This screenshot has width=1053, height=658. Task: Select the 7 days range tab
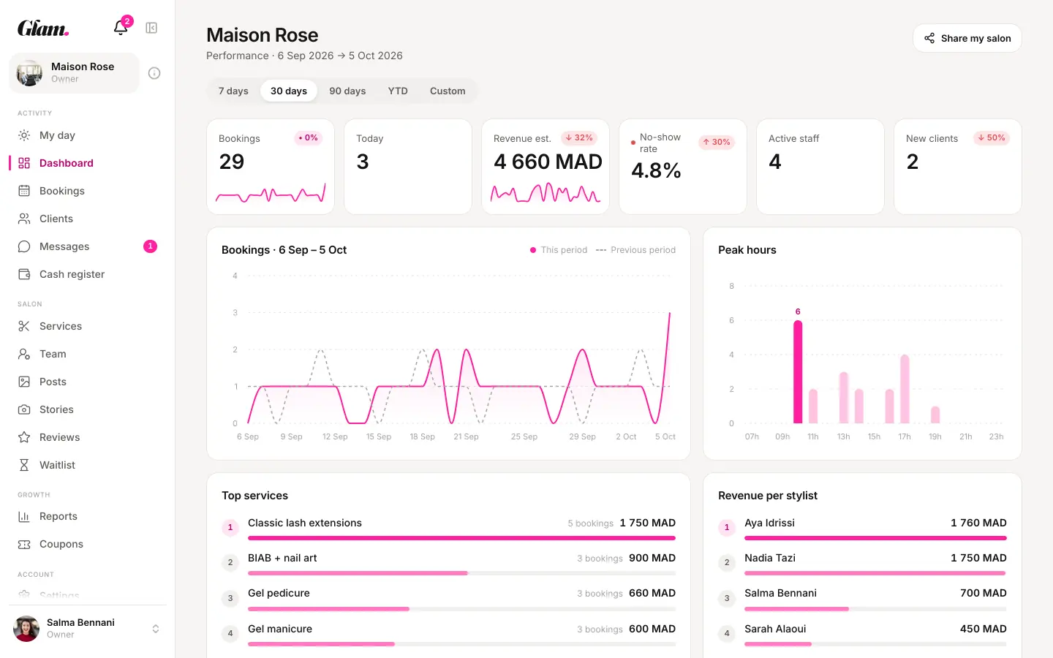point(233,91)
